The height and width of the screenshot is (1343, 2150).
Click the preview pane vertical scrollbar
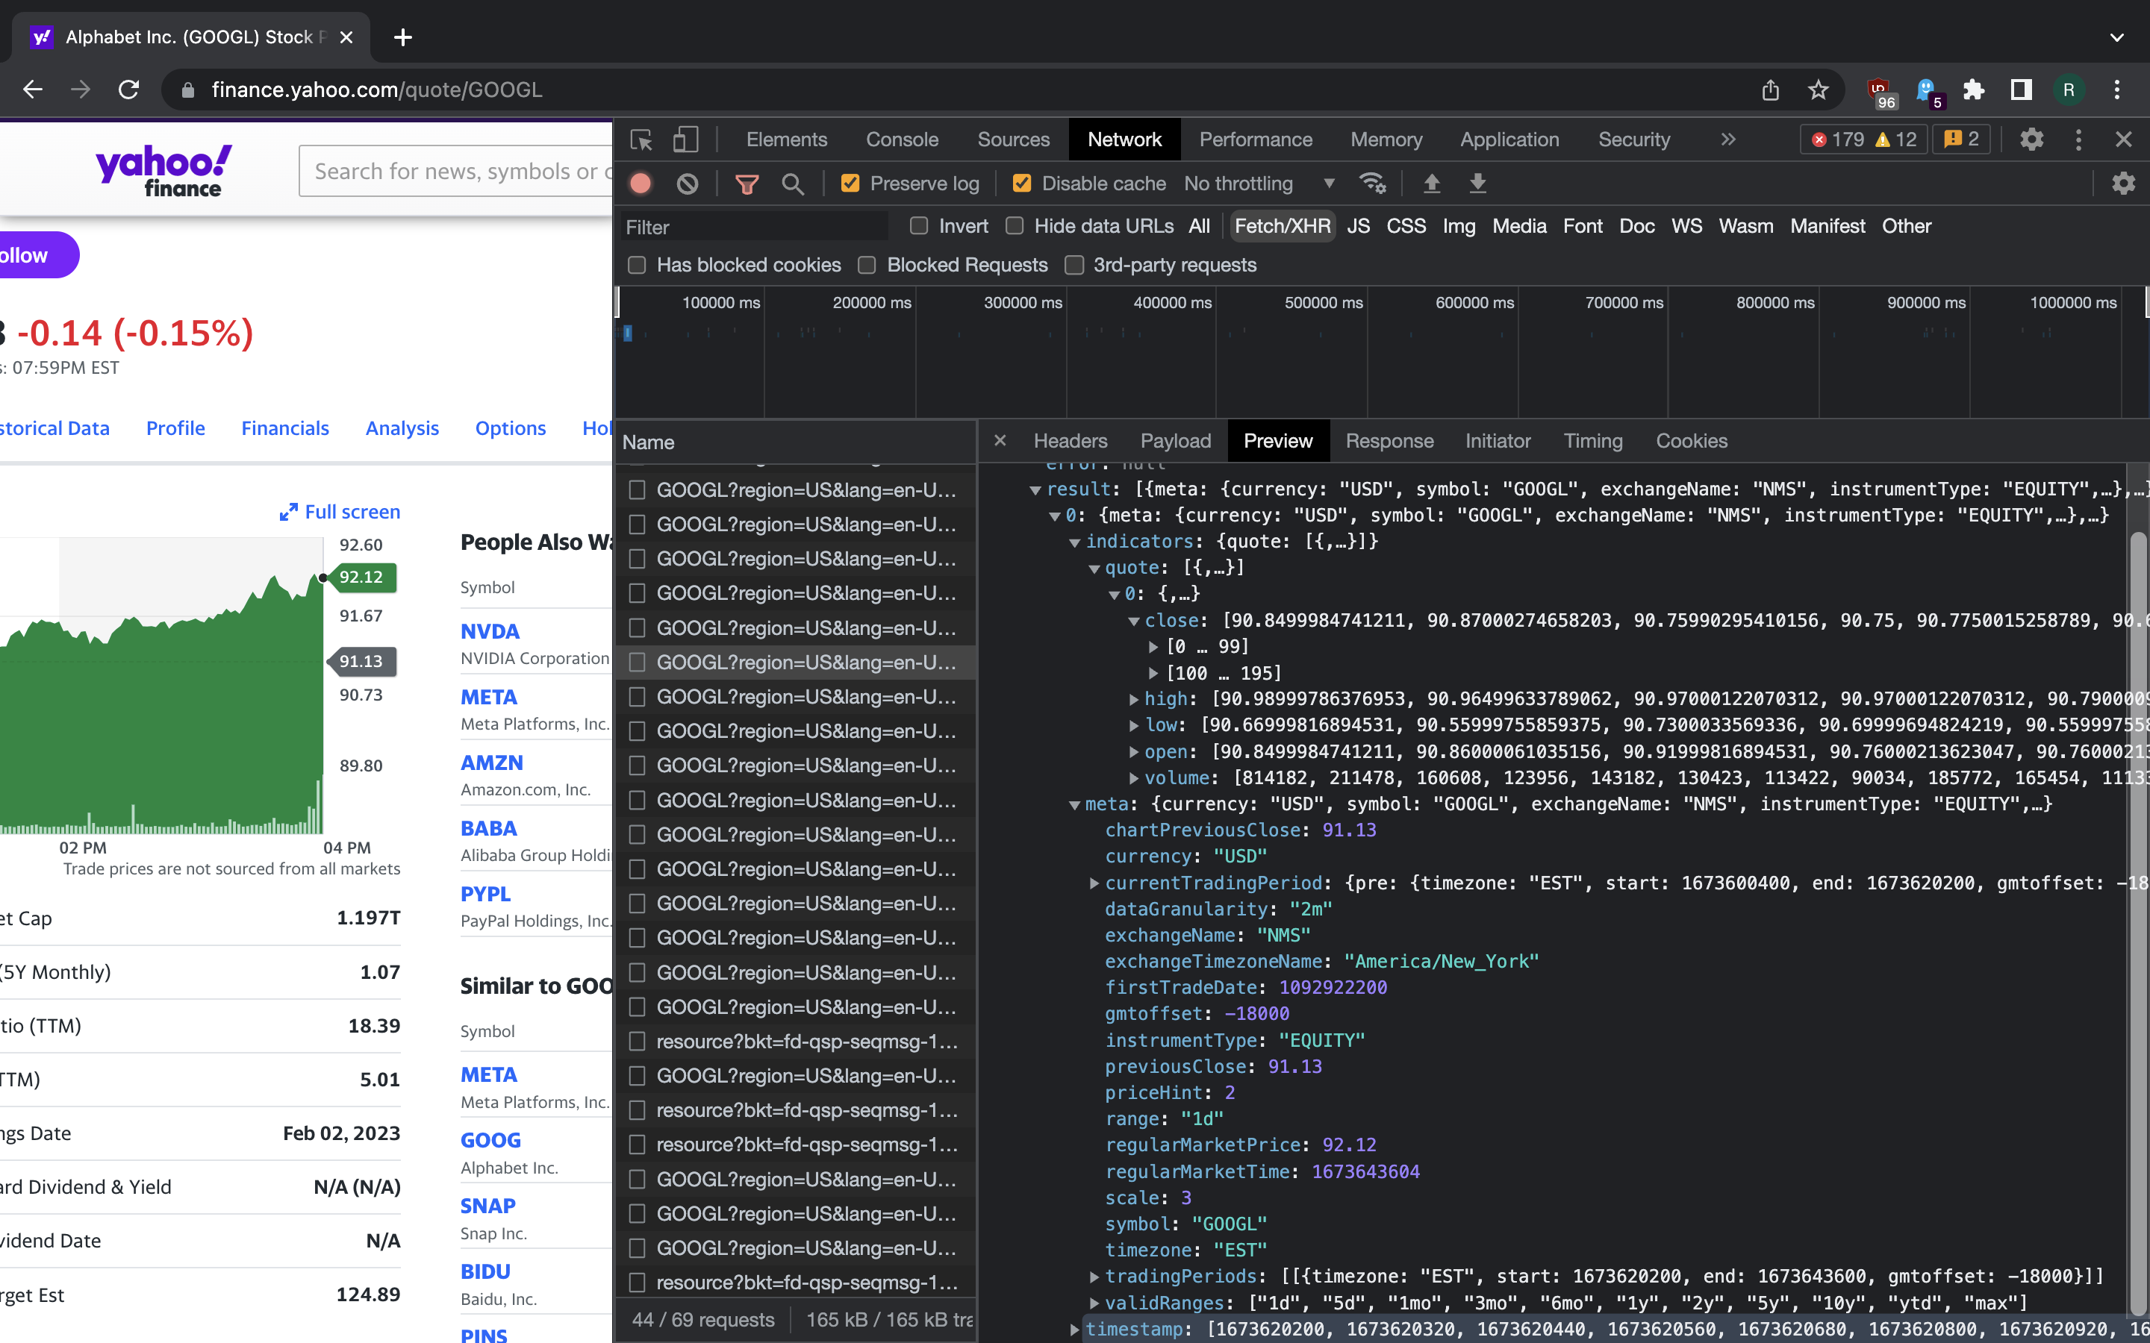(2137, 924)
